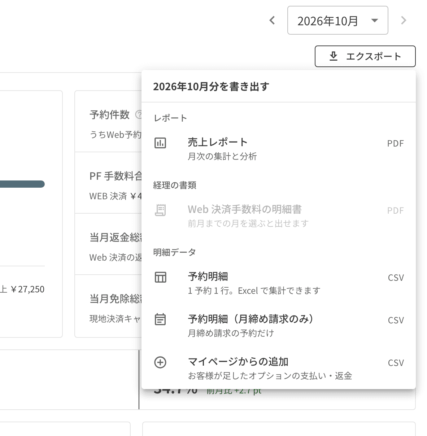Screen dimensions: 427x436
Task: Click the receipt icon beside Web 決済手数料の明細書
Action: (160, 210)
